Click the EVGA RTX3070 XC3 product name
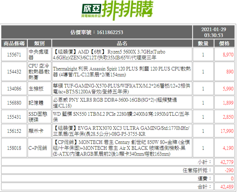Screen dimensions: 237x192 (x=121, y=131)
